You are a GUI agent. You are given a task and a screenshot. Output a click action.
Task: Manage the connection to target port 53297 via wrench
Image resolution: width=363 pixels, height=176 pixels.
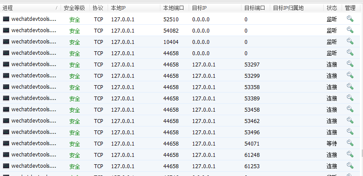point(350,64)
